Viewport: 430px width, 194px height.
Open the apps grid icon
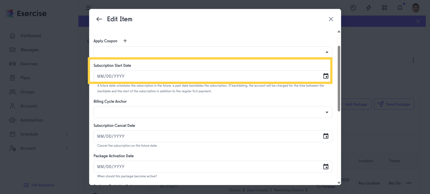tap(384, 8)
